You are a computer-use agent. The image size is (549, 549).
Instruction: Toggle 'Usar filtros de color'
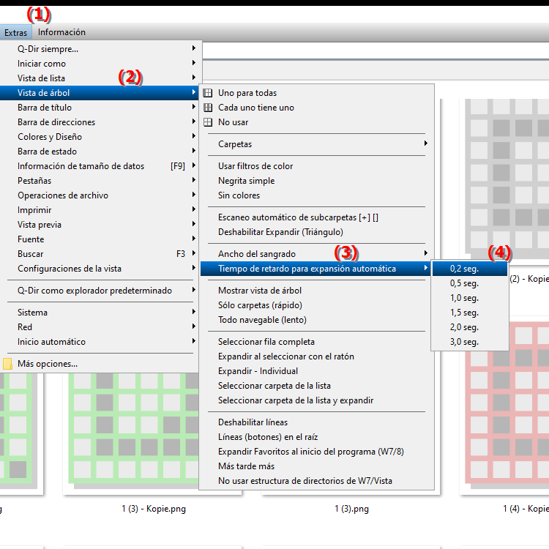tap(316, 166)
